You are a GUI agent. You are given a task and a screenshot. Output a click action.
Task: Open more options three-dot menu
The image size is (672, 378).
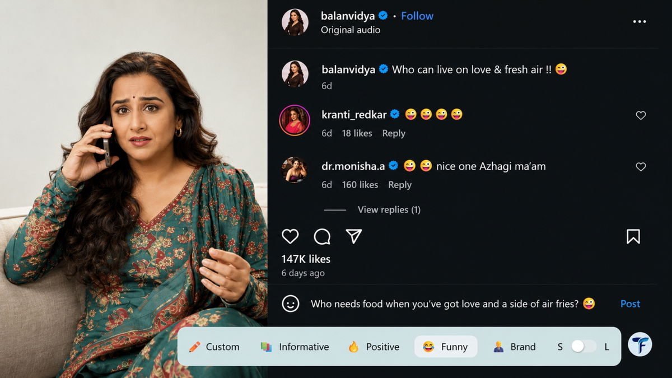640,21
